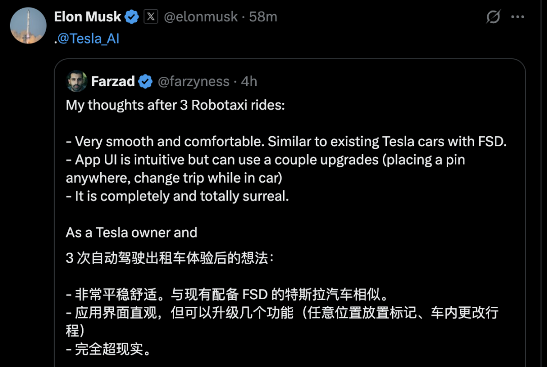Open the @Tesla_AI mention
This screenshot has height=367, width=547.
[x=88, y=38]
